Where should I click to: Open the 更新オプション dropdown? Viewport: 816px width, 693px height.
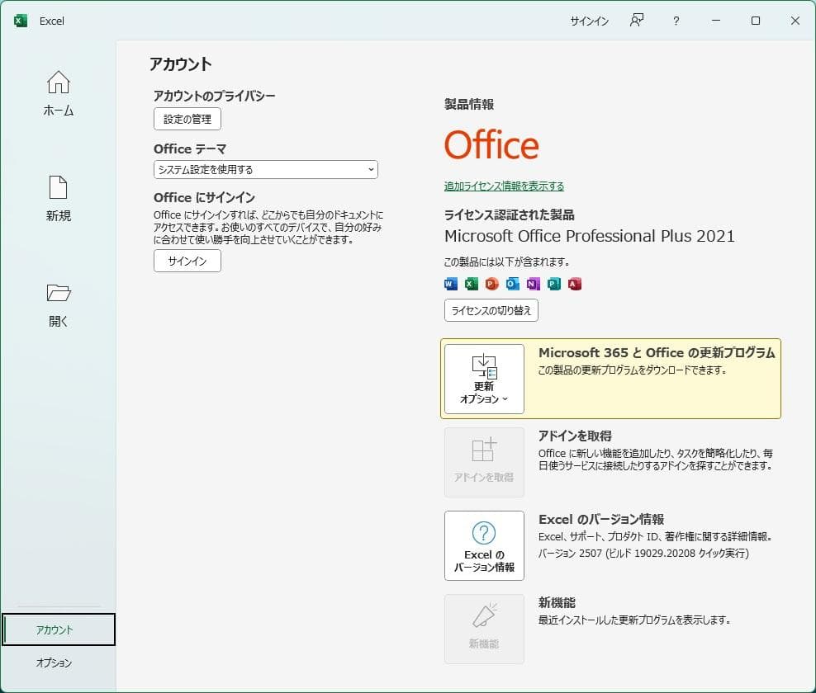[484, 379]
